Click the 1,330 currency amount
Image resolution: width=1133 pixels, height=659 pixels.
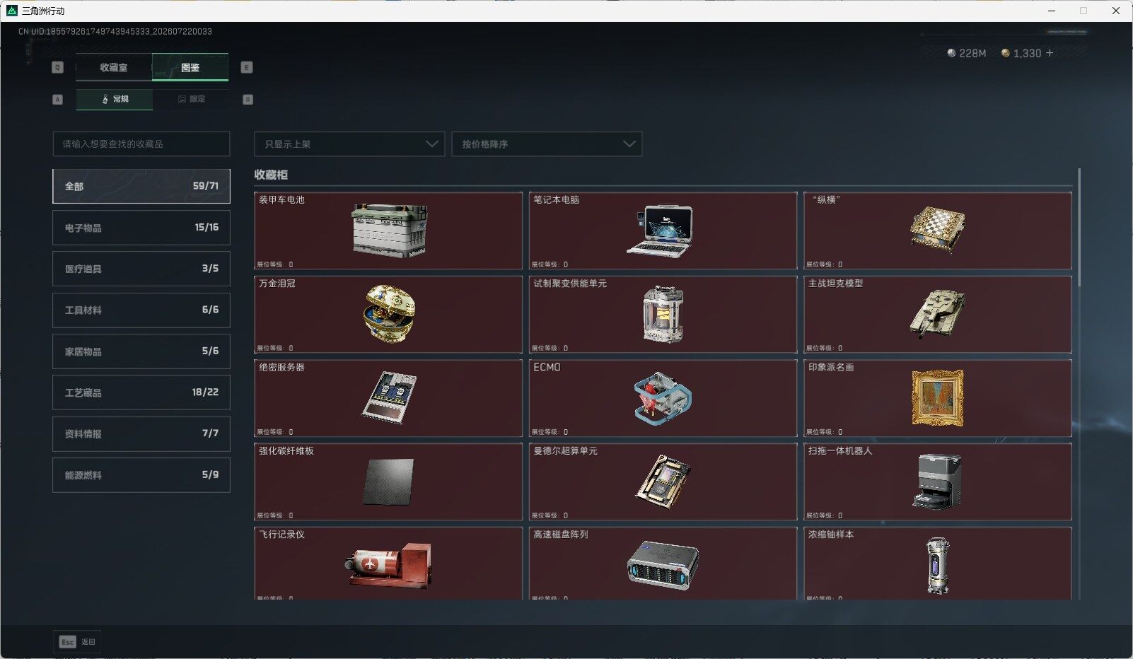coord(1027,53)
